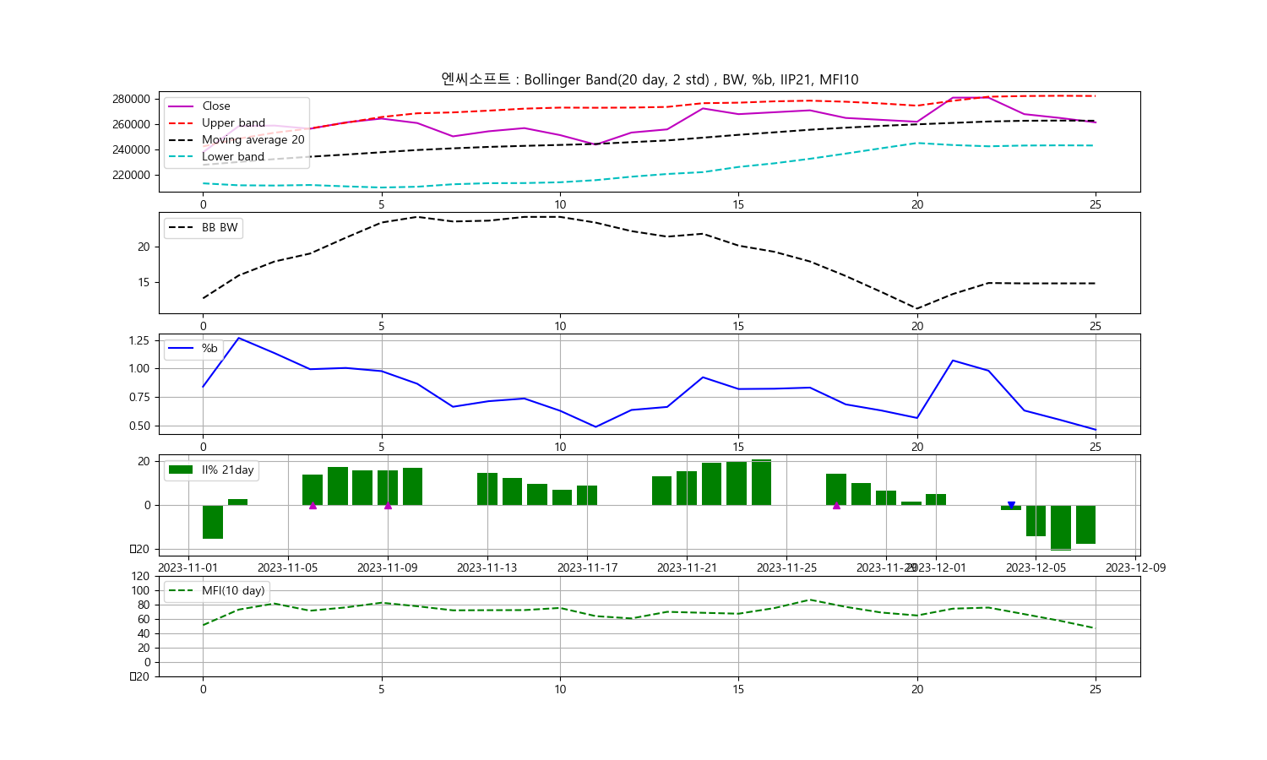Click the 240000 price axis label
The image size is (1267, 760).
click(131, 149)
